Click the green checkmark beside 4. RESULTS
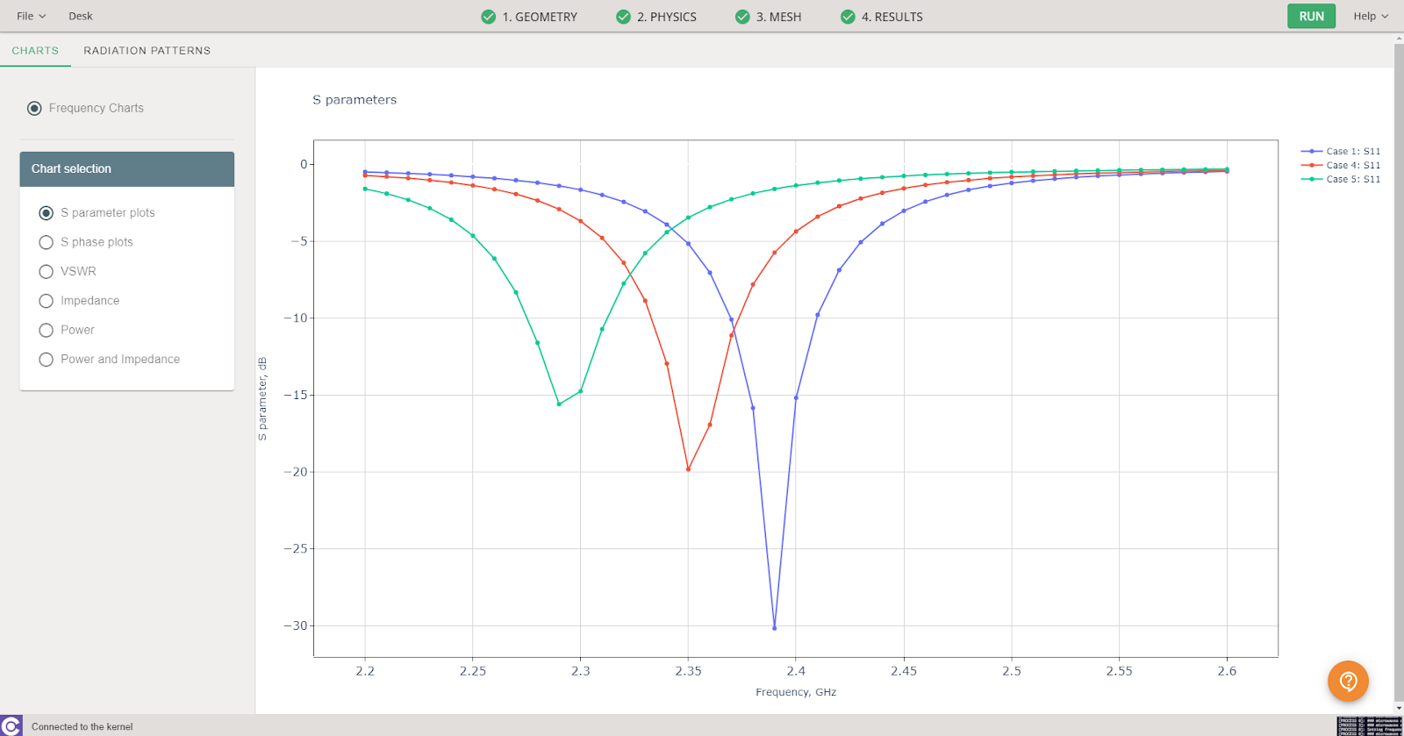Image resolution: width=1404 pixels, height=736 pixels. pyautogui.click(x=848, y=17)
